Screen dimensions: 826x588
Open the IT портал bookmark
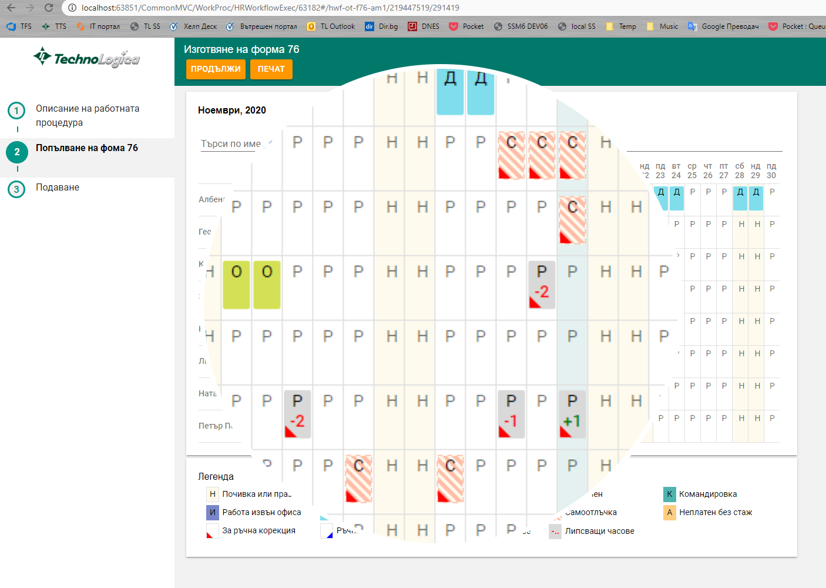98,26
